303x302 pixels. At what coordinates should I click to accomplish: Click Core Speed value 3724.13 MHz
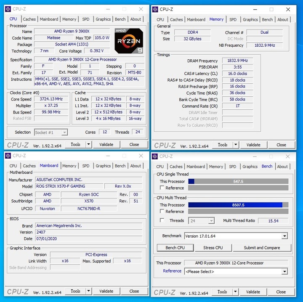51,99
